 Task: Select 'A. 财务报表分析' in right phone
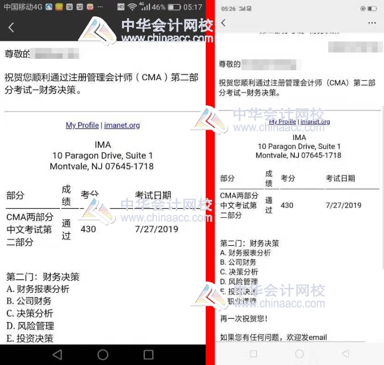click(x=245, y=253)
